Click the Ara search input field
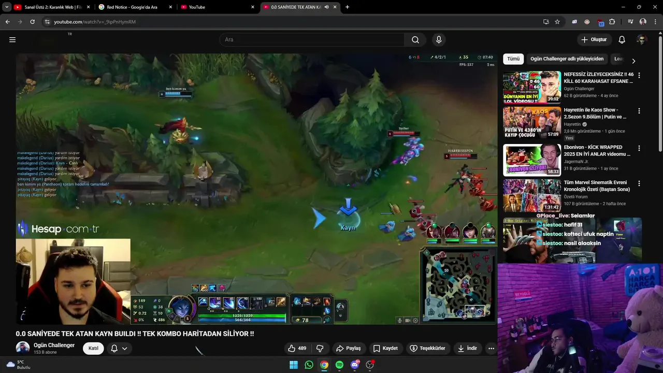663x373 pixels. 312,40
